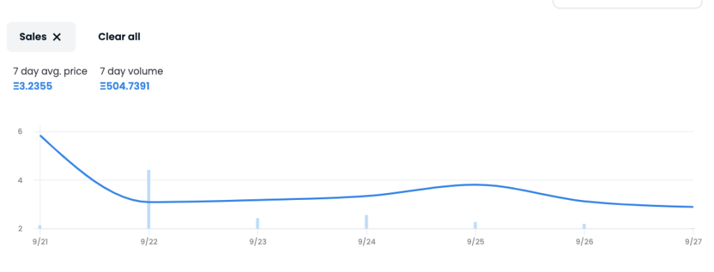Select the Sales filter chip label
The width and height of the screenshot is (714, 272).
[x=33, y=37]
